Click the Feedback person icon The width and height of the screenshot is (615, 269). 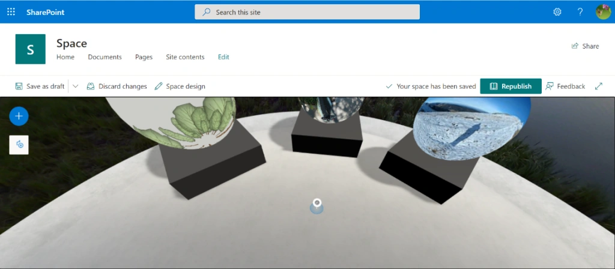(x=550, y=86)
